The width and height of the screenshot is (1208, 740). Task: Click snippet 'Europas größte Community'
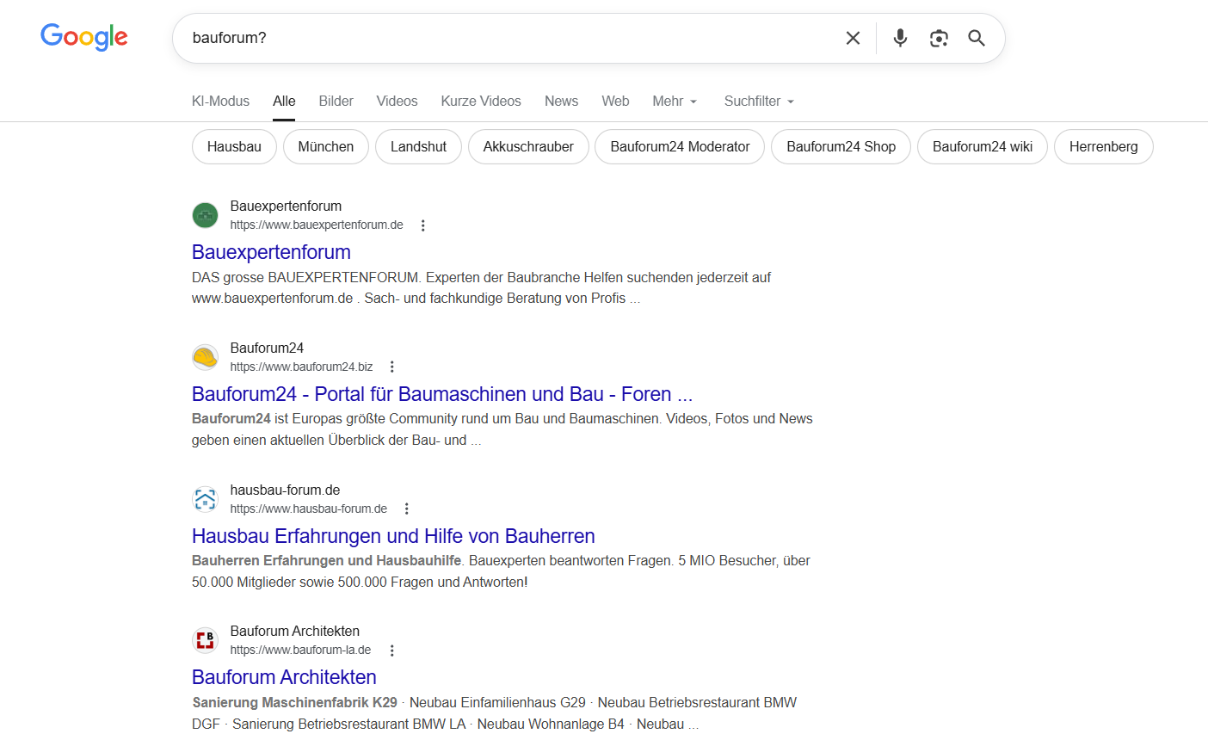tap(502, 429)
